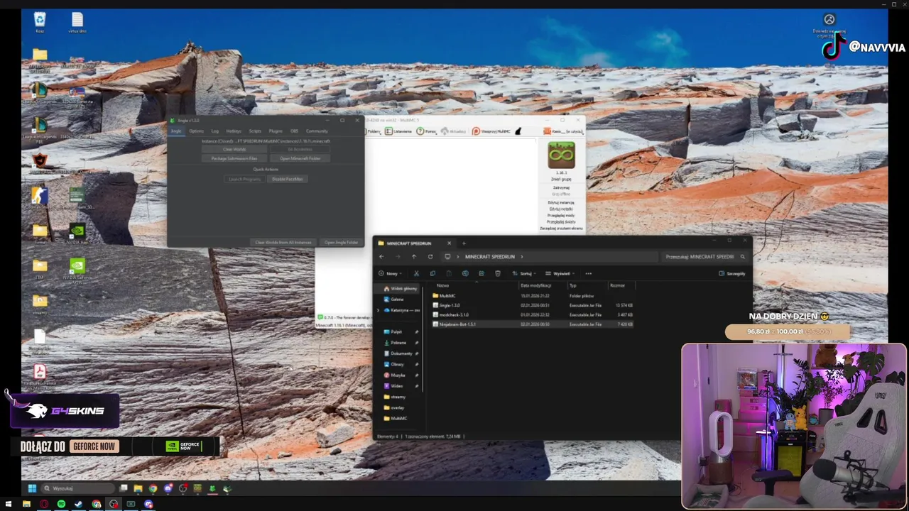Open the streamy folder in Explorer sidebar
The width and height of the screenshot is (909, 511).
point(398,397)
